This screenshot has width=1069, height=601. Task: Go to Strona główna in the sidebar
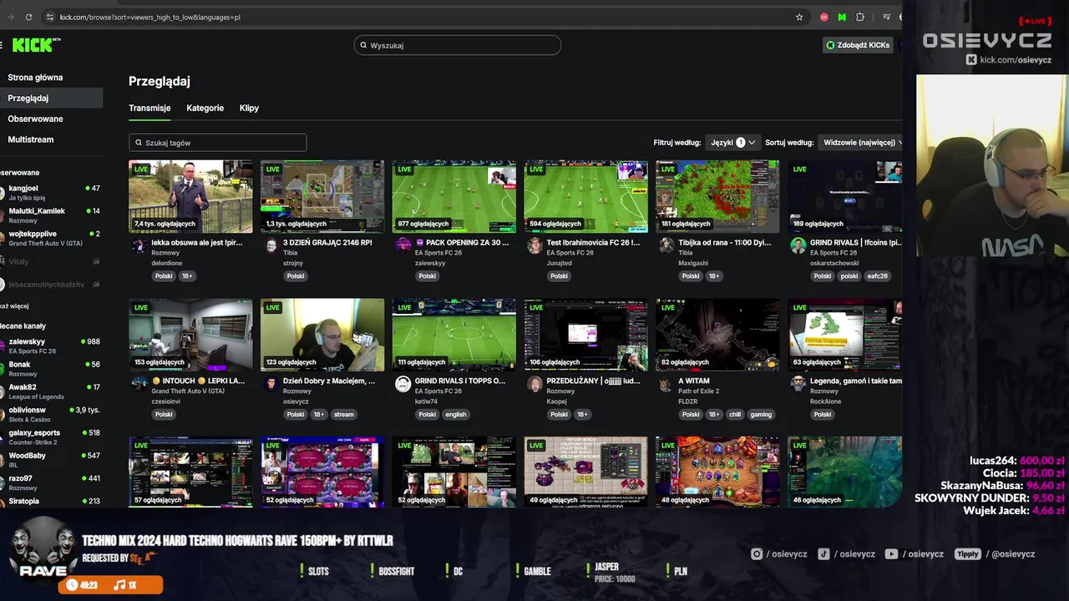tap(35, 78)
